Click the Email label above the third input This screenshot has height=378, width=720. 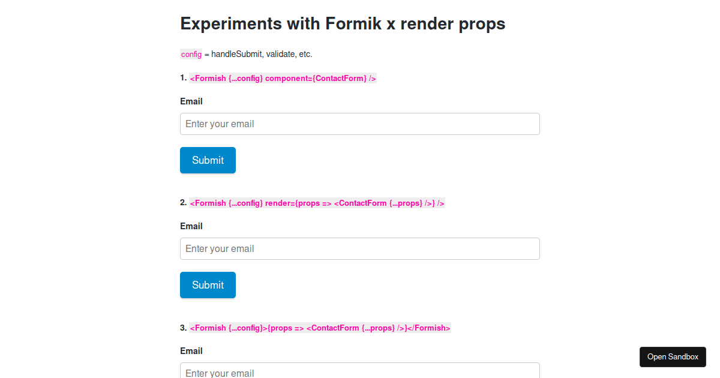(x=191, y=351)
